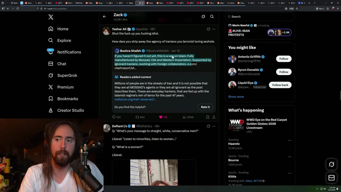This screenshot has height=192, width=341.
Task: Click the back arrow beside Zack
Action: (x=104, y=17)
